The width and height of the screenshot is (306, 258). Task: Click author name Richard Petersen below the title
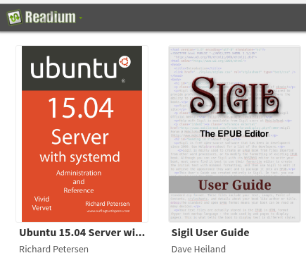(53, 249)
